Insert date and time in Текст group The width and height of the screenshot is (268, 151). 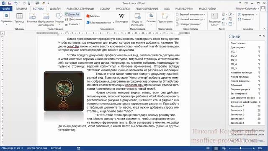(x=230, y=19)
